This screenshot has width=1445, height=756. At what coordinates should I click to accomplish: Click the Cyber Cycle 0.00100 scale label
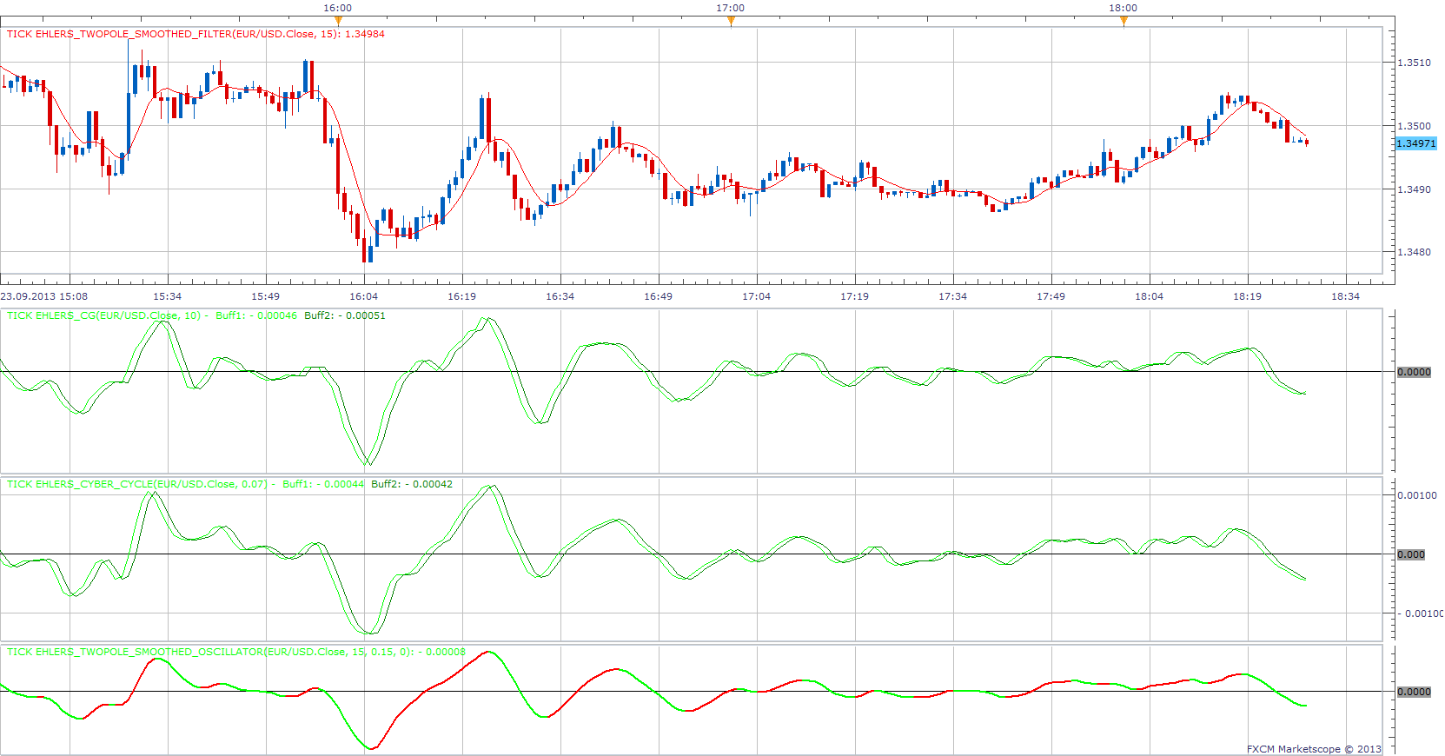coord(1417,495)
